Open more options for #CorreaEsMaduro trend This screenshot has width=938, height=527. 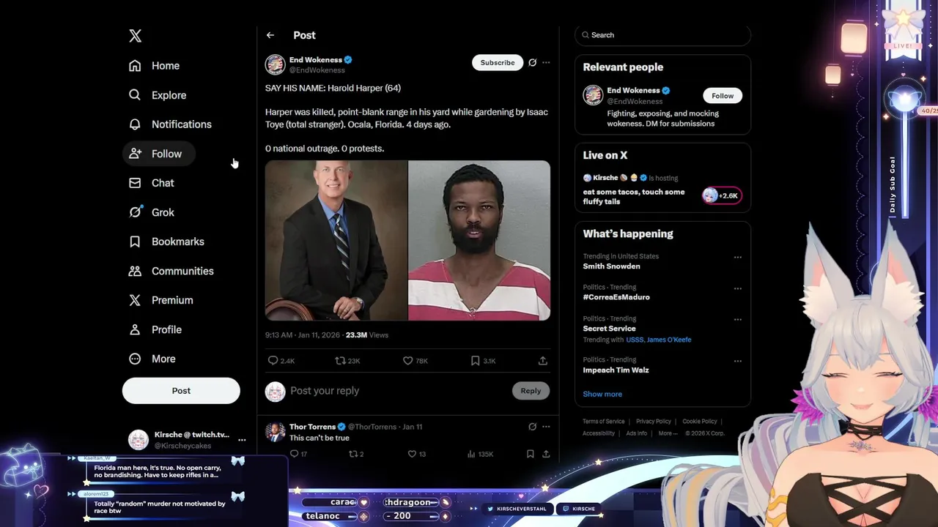[738, 288]
